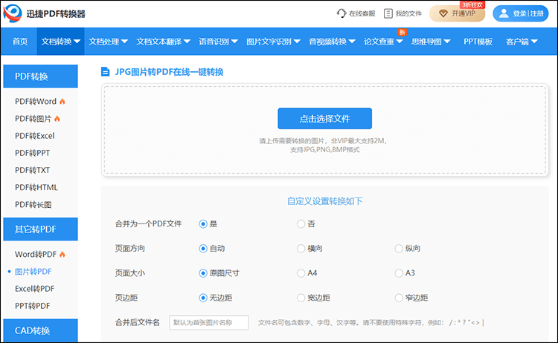The width and height of the screenshot is (558, 343).
Task: Click the document icon beside JPG图片转PDF title
Action: tap(106, 72)
